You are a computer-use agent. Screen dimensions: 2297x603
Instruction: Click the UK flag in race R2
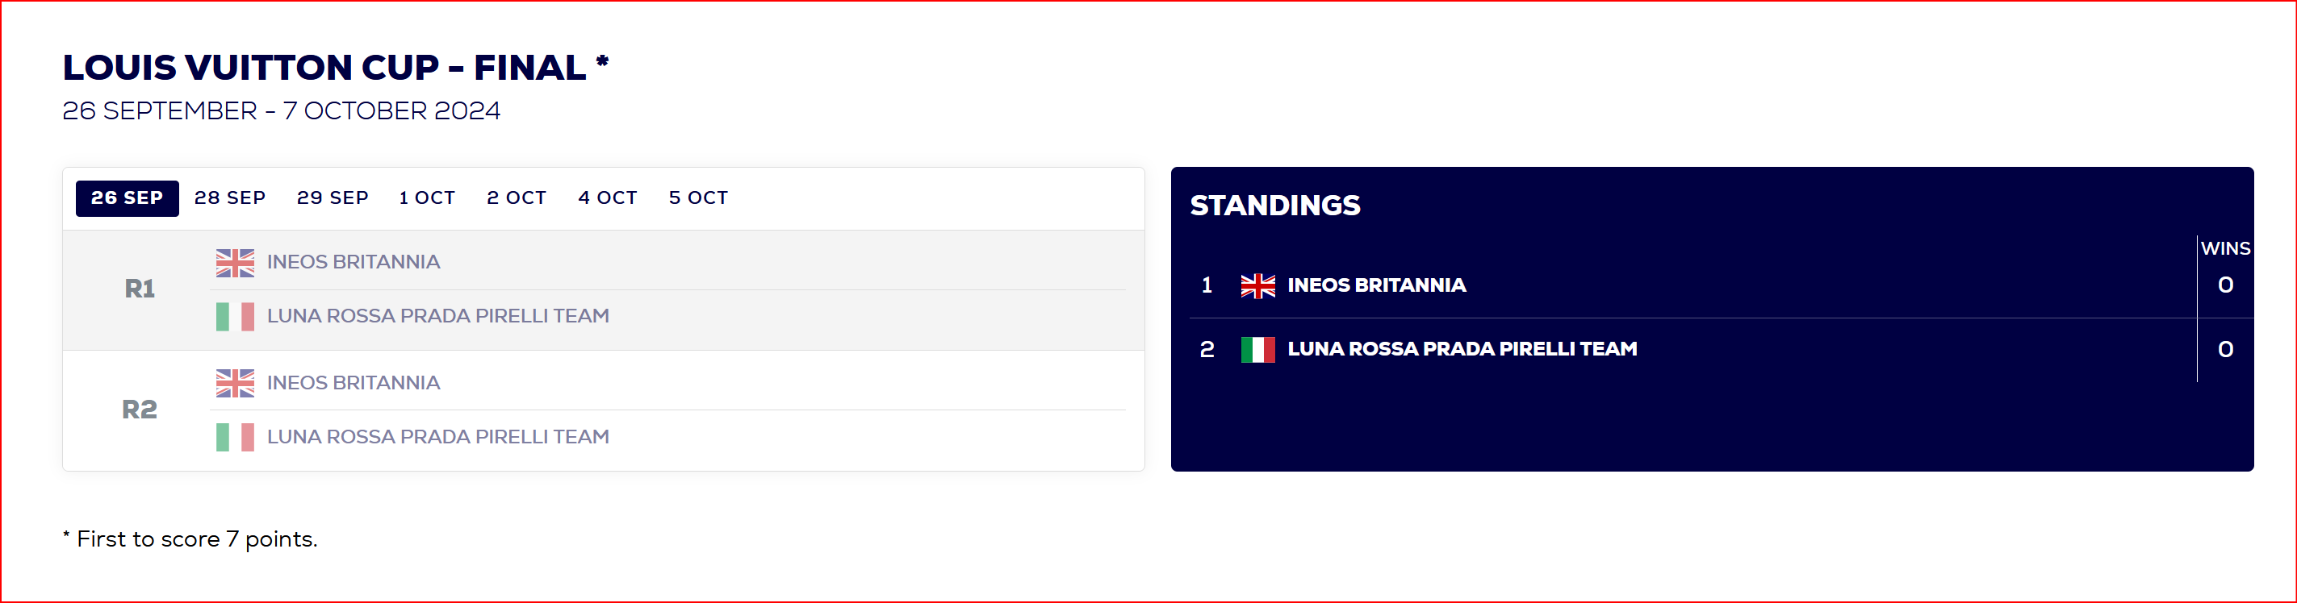point(236,383)
